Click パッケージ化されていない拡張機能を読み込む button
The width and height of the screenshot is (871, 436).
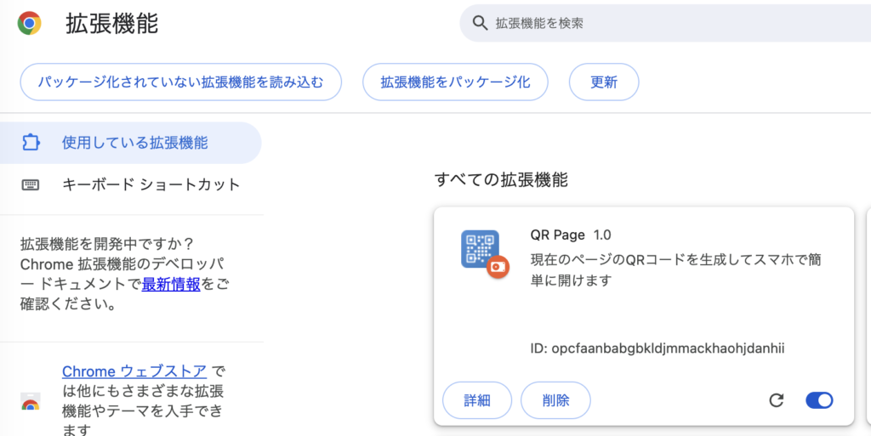(180, 82)
